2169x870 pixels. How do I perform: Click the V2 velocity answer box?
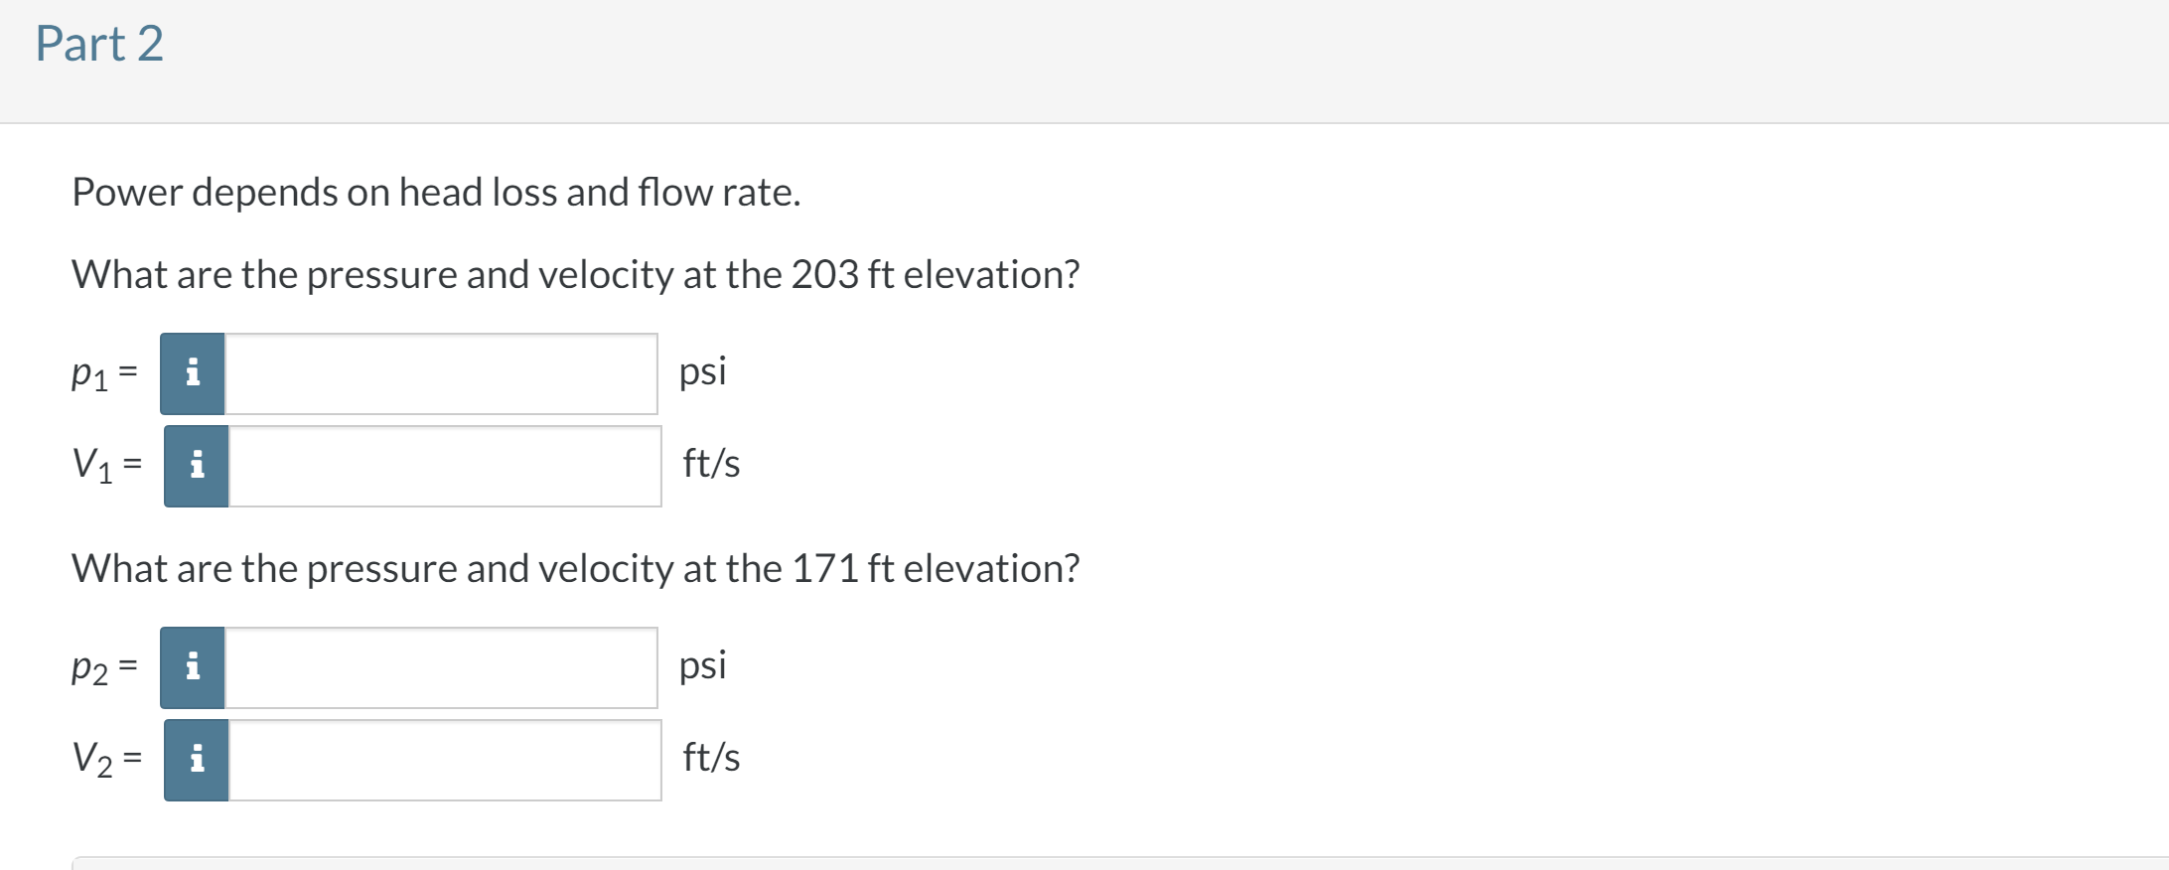[445, 760]
